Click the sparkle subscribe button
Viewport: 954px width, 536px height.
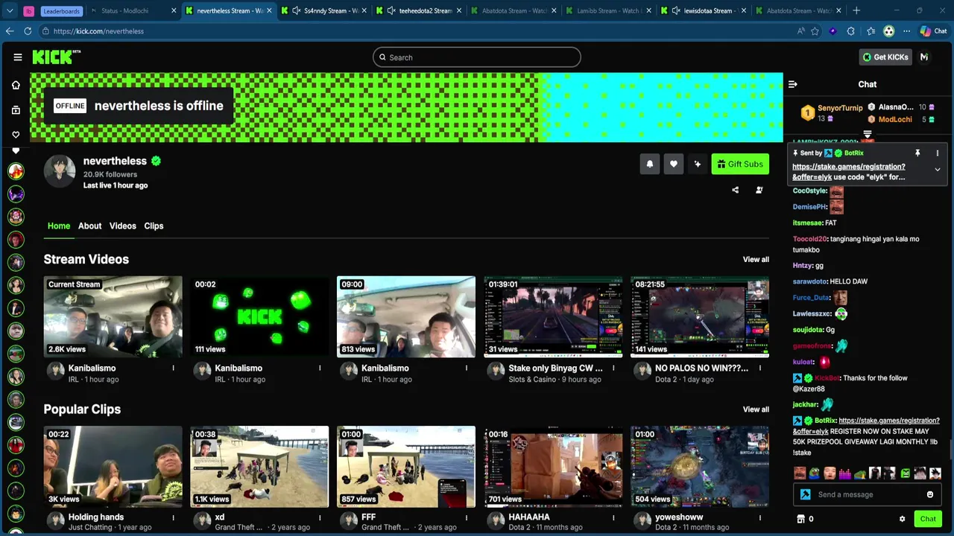pyautogui.click(x=697, y=165)
